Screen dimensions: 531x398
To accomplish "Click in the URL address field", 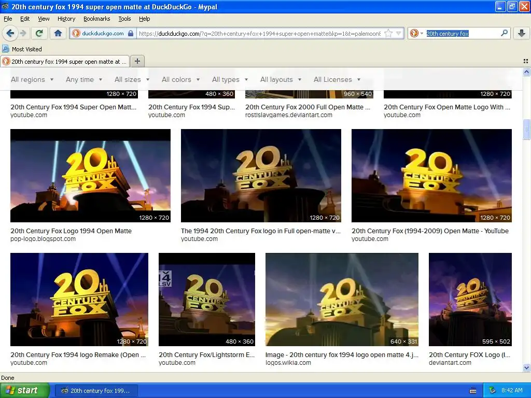I will pyautogui.click(x=259, y=33).
